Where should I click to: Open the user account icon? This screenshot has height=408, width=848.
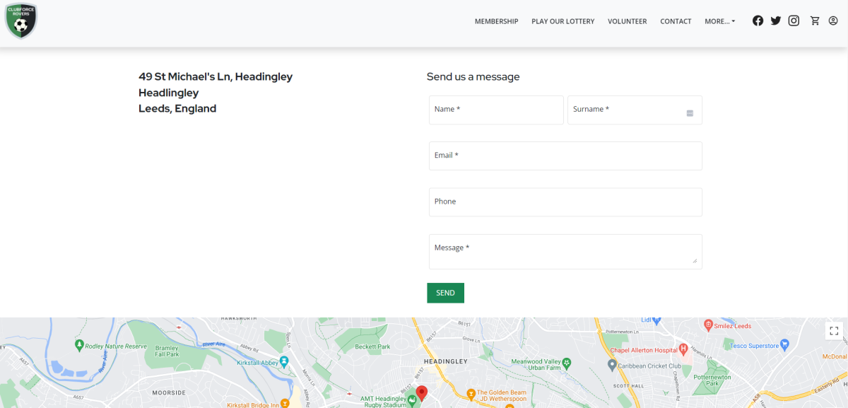pyautogui.click(x=832, y=21)
